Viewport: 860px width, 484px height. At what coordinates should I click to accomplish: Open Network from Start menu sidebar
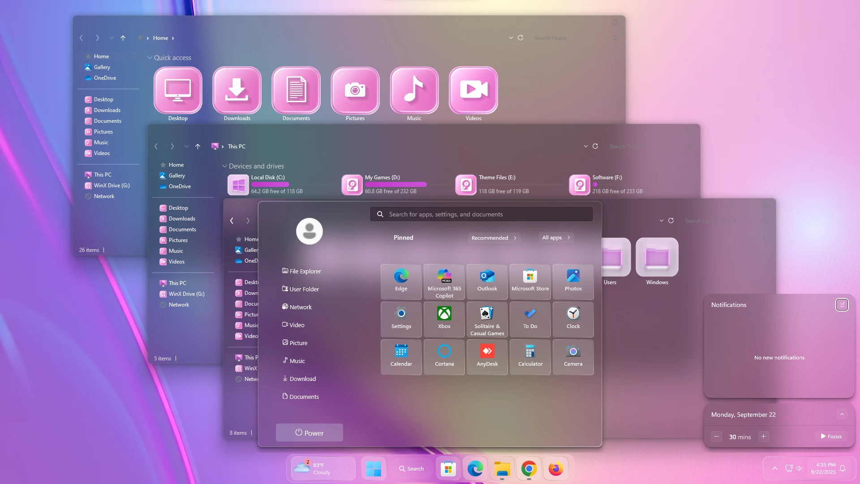pos(297,307)
